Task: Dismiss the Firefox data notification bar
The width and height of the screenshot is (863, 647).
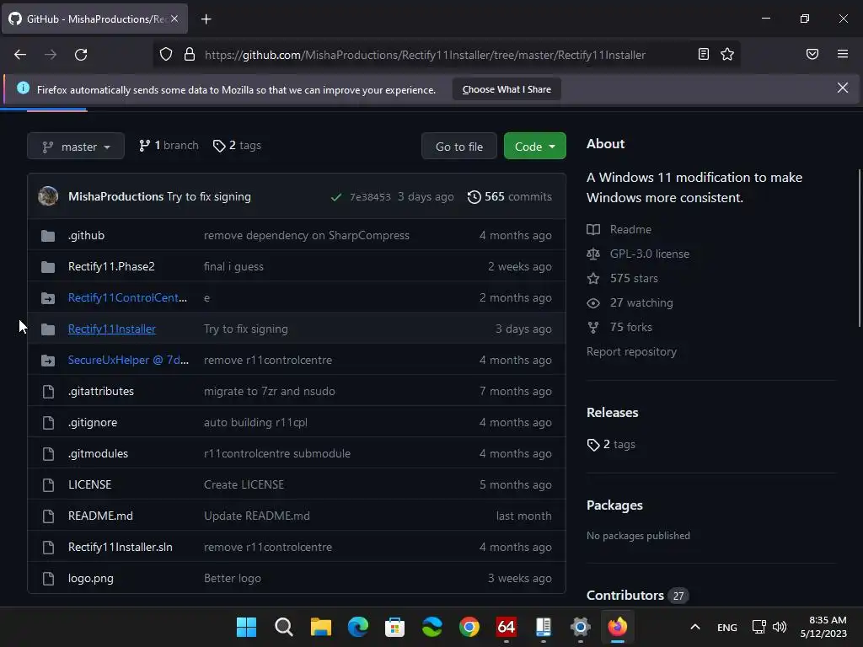Action: 842,88
